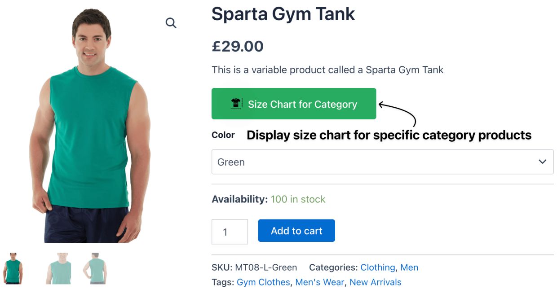The height and width of the screenshot is (289, 557).
Task: Open the Men's Wear tag
Action: point(320,282)
